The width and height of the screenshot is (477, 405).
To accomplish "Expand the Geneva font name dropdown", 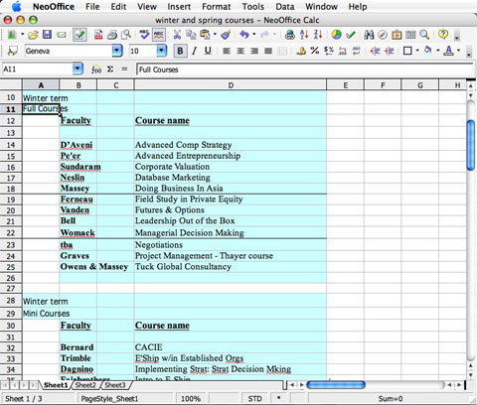I will [x=117, y=51].
